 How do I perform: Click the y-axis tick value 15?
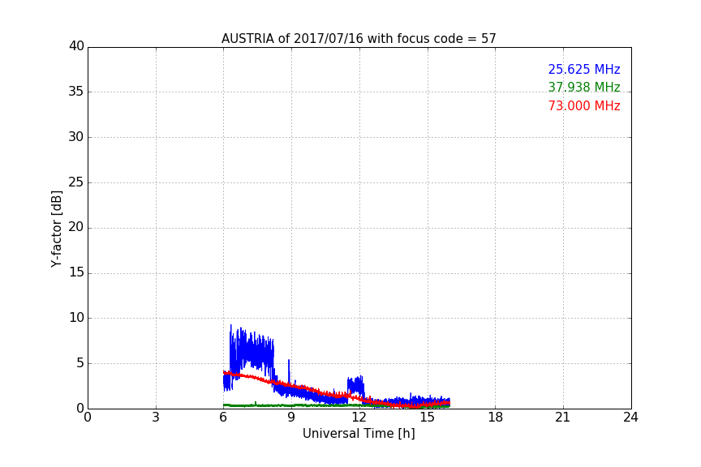coord(76,272)
